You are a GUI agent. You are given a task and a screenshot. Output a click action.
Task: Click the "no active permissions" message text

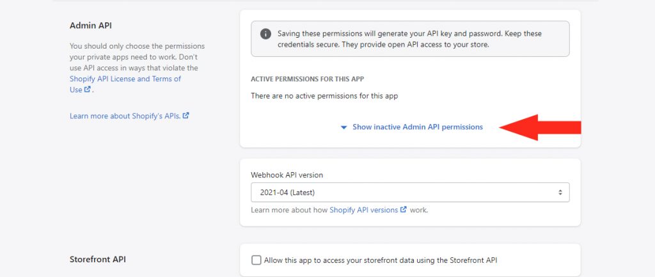point(324,96)
